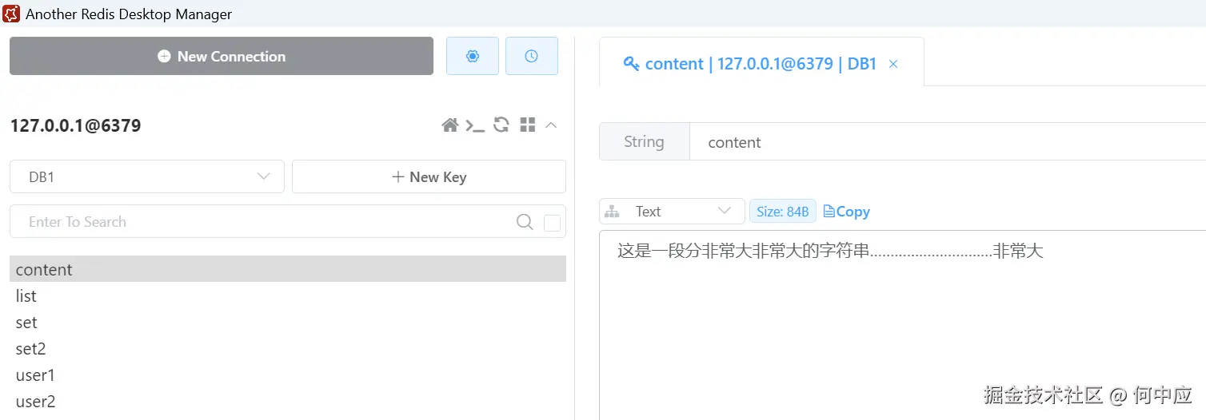Go to connection home status icon

click(x=450, y=125)
